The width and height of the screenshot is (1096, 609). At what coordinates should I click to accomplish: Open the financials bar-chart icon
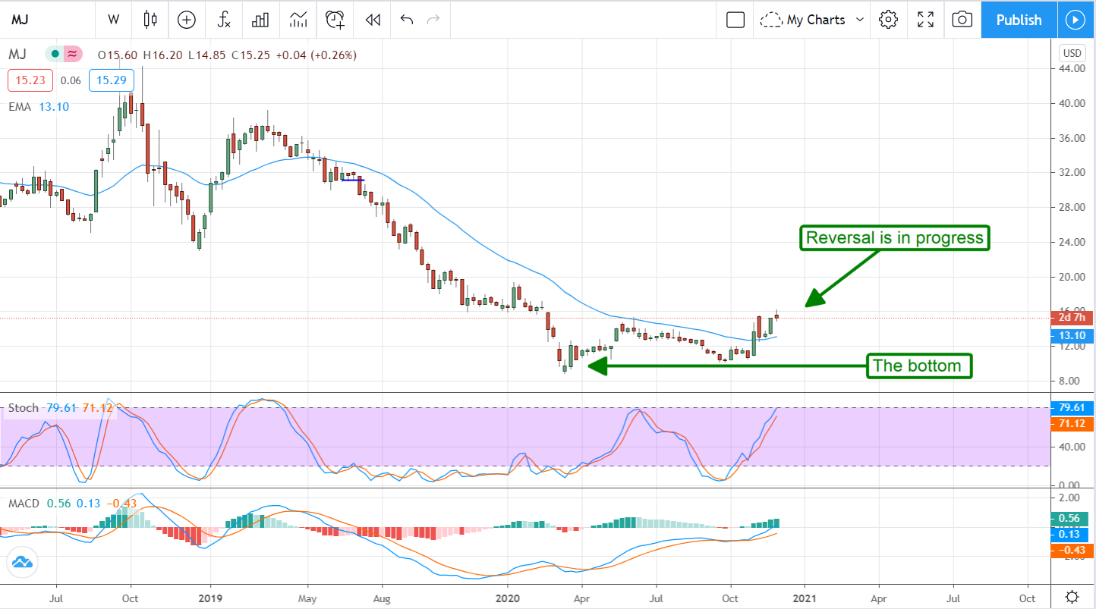[x=260, y=20]
